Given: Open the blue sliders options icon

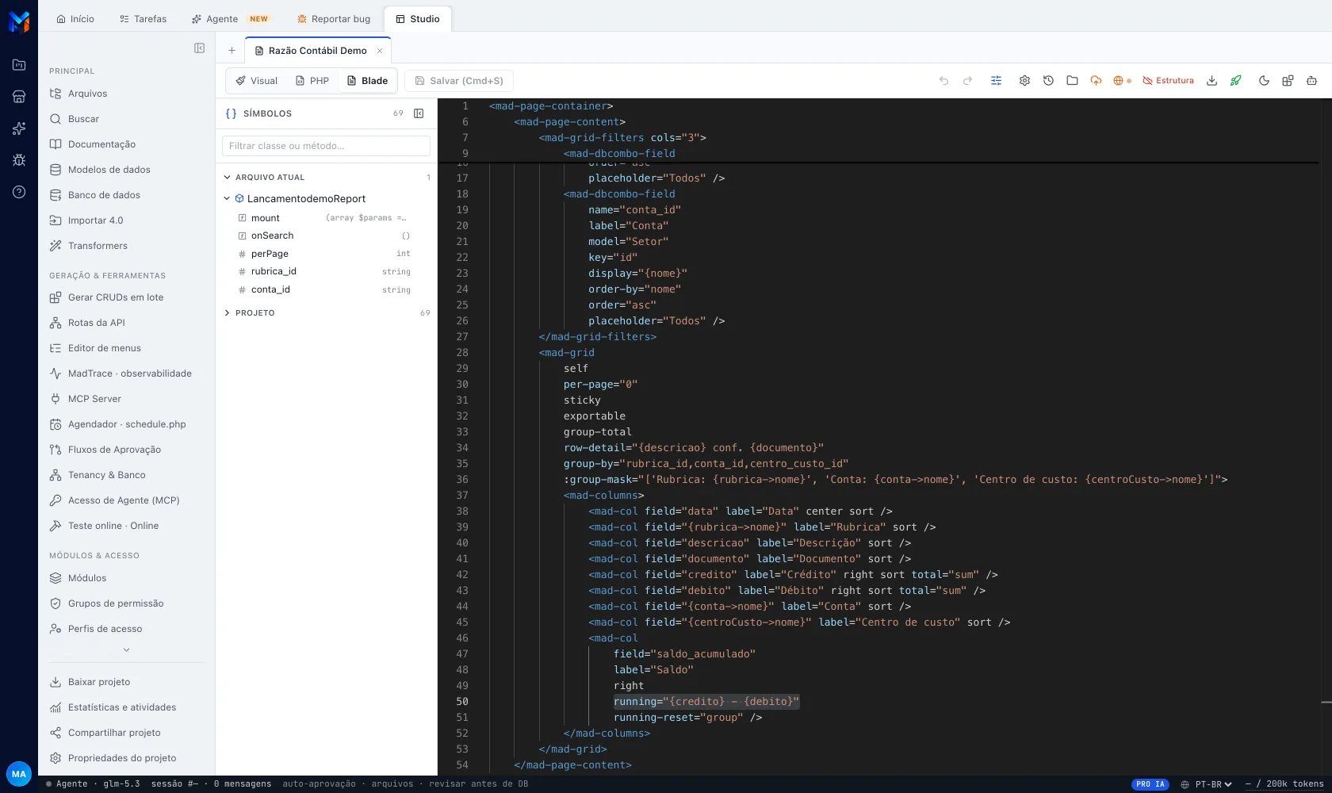Looking at the screenshot, I should click(x=996, y=81).
